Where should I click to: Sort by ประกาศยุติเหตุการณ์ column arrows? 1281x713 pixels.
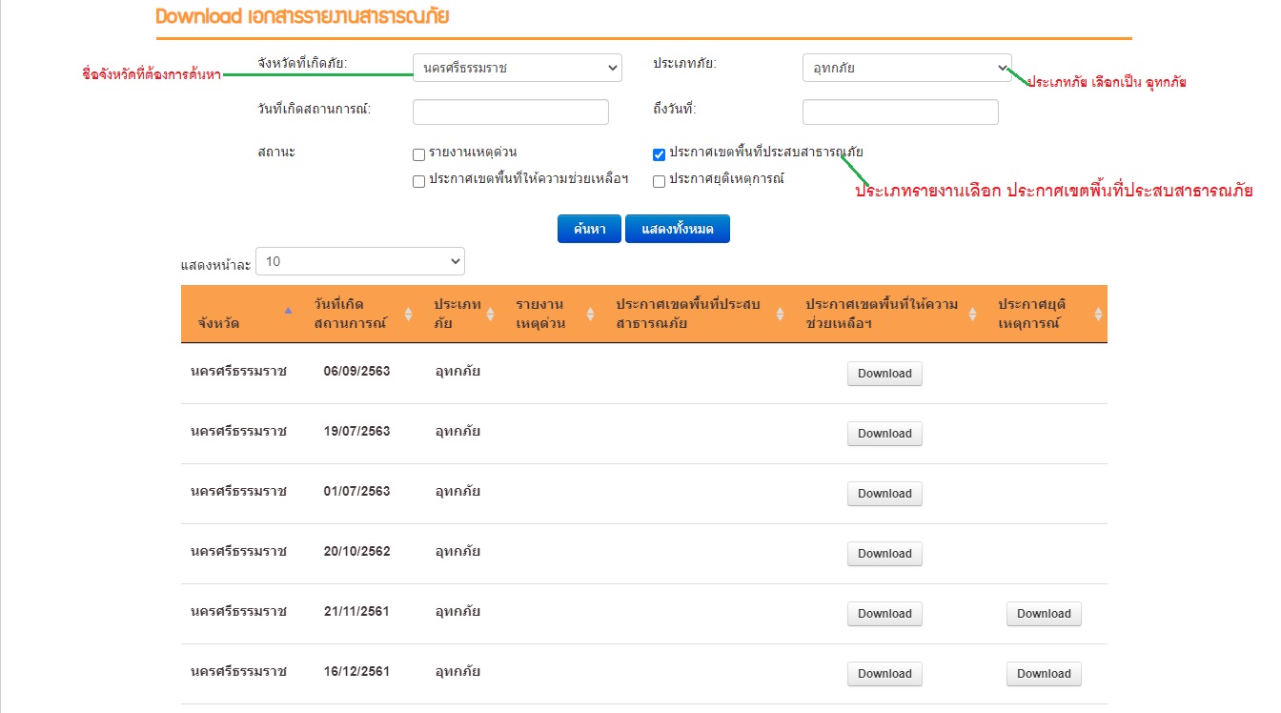pos(1098,314)
